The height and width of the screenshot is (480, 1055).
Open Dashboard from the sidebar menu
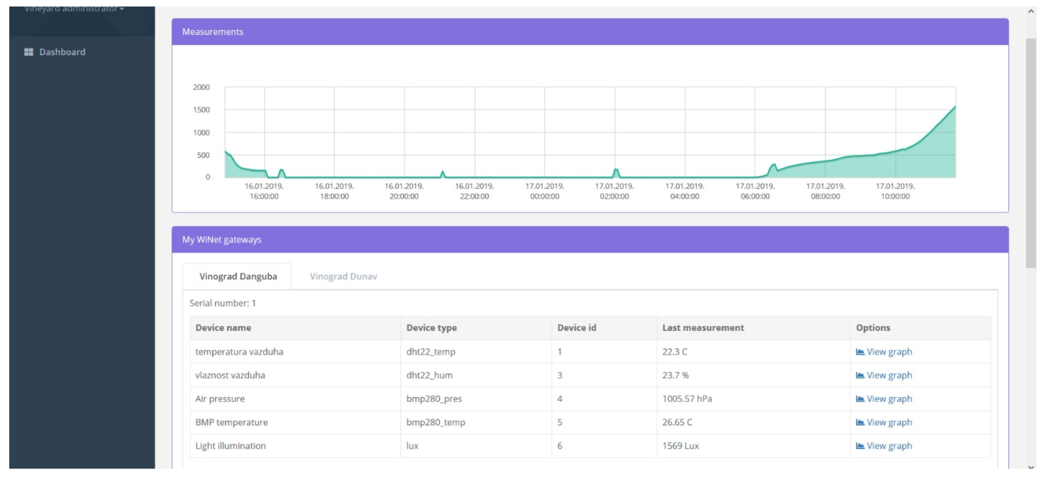pyautogui.click(x=62, y=52)
